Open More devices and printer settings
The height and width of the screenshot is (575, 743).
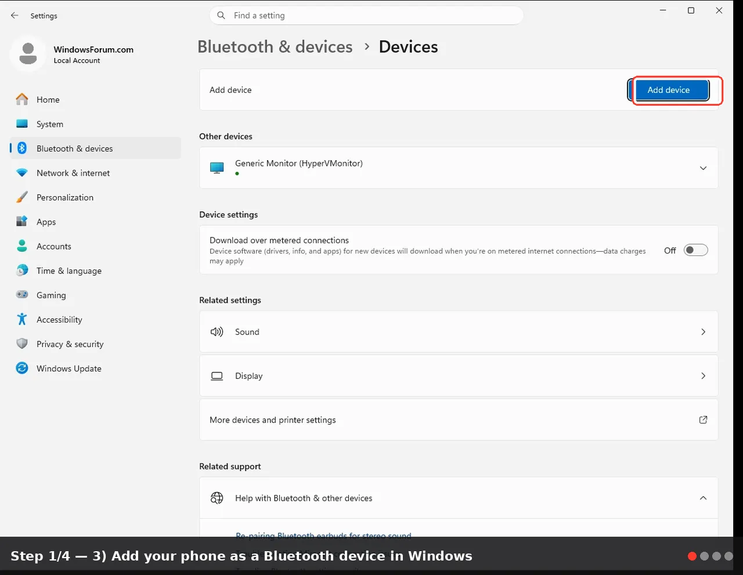459,420
